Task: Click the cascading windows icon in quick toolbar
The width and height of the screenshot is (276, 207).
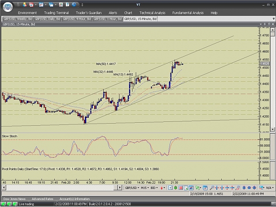Action: pyautogui.click(x=51, y=4)
